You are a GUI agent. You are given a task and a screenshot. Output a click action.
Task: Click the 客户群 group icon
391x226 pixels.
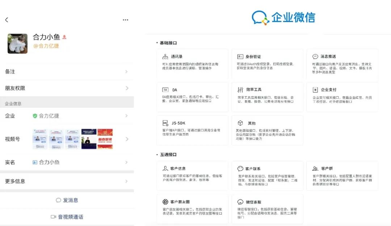(315, 169)
